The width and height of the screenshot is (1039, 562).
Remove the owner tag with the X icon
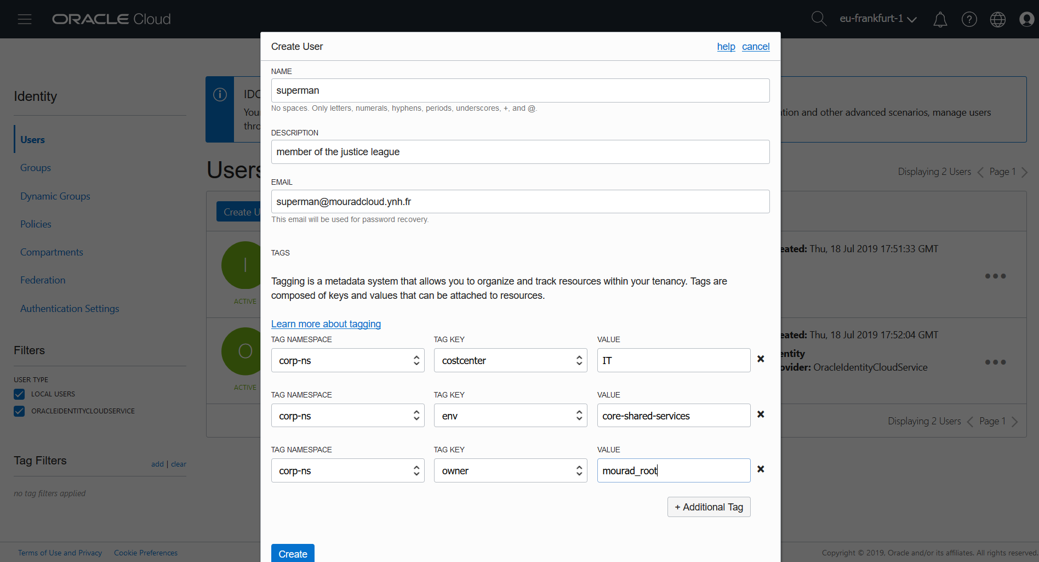click(761, 469)
